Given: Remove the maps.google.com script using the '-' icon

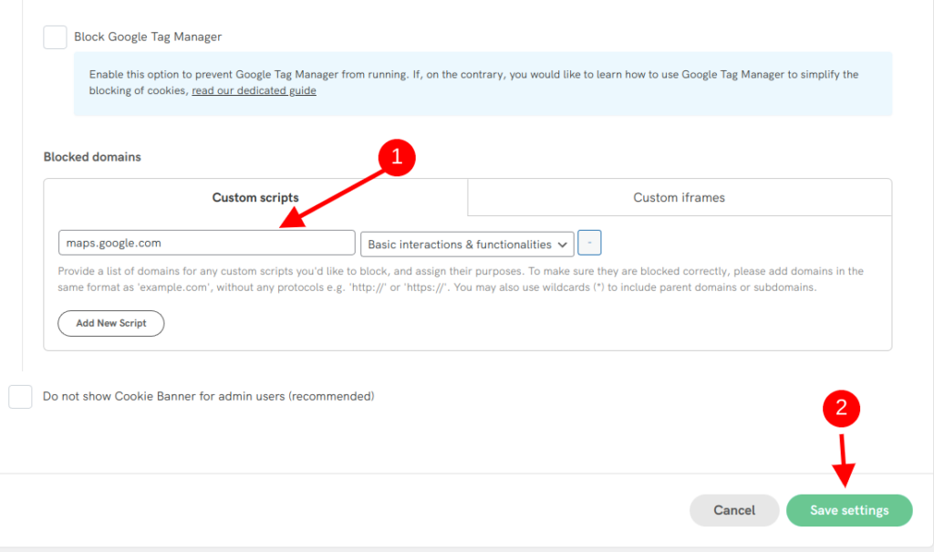Looking at the screenshot, I should point(588,242).
